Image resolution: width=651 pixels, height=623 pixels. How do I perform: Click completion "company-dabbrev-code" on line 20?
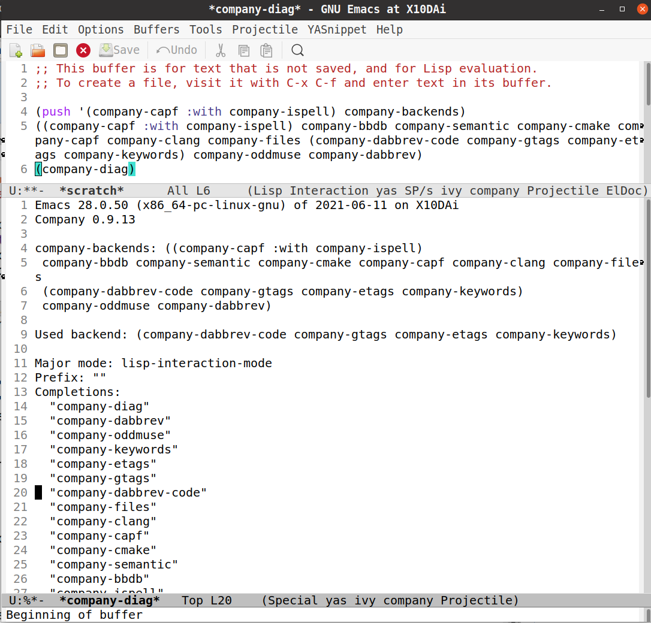128,493
